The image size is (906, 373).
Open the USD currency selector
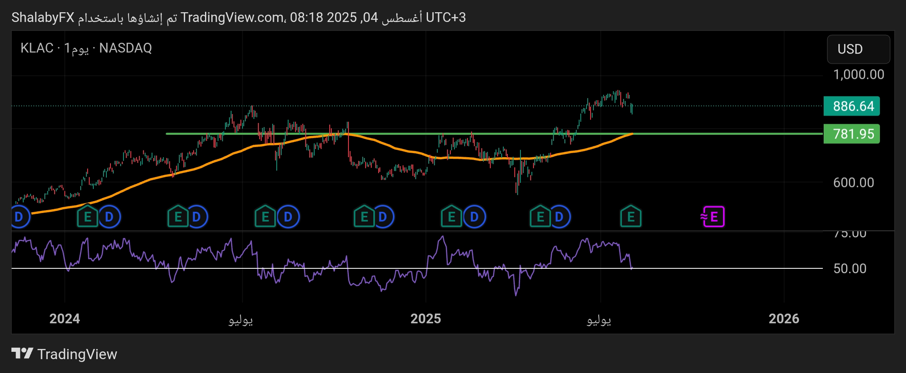[858, 49]
